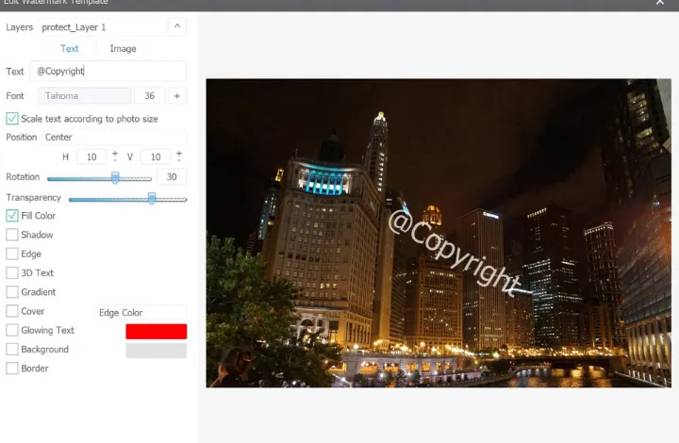Screen dimensions: 679x443
Task: Open the protect_Layer 1 layers dropdown
Action: point(102,27)
